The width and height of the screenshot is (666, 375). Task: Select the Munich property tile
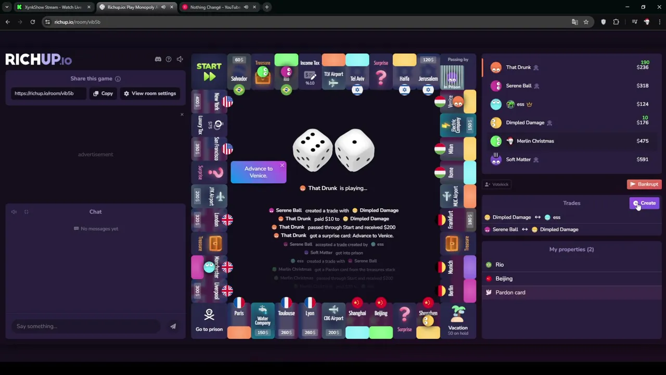[458, 267]
